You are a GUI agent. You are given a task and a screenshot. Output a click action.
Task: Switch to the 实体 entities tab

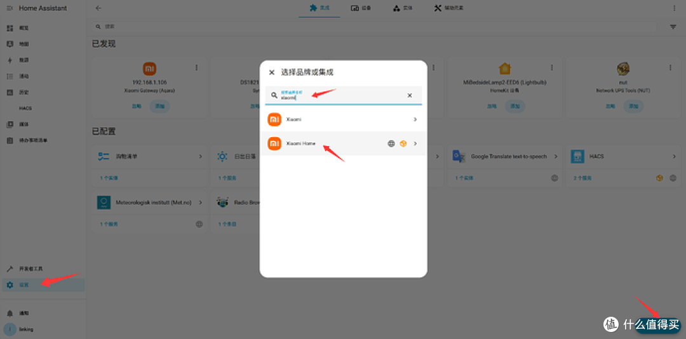point(403,8)
